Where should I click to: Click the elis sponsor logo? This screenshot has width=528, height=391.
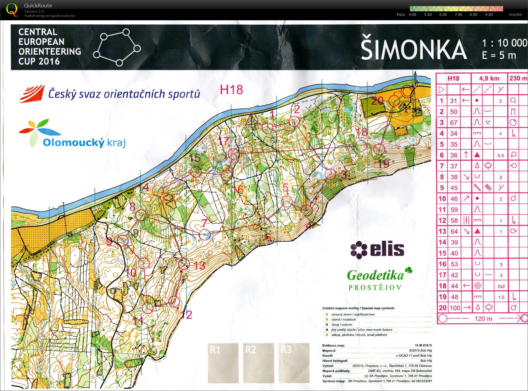377,249
